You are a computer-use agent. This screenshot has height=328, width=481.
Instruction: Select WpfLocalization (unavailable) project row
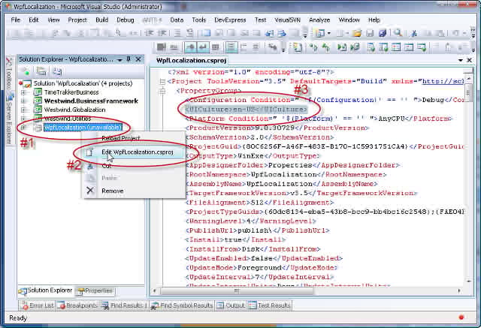click(x=83, y=128)
